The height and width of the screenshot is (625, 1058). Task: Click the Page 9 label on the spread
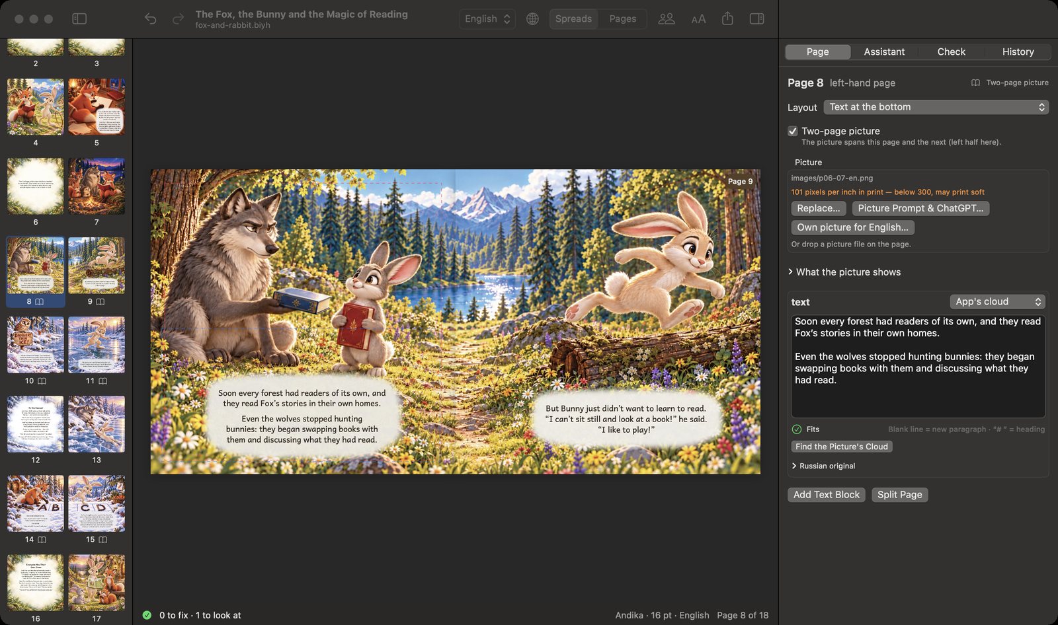tap(740, 181)
